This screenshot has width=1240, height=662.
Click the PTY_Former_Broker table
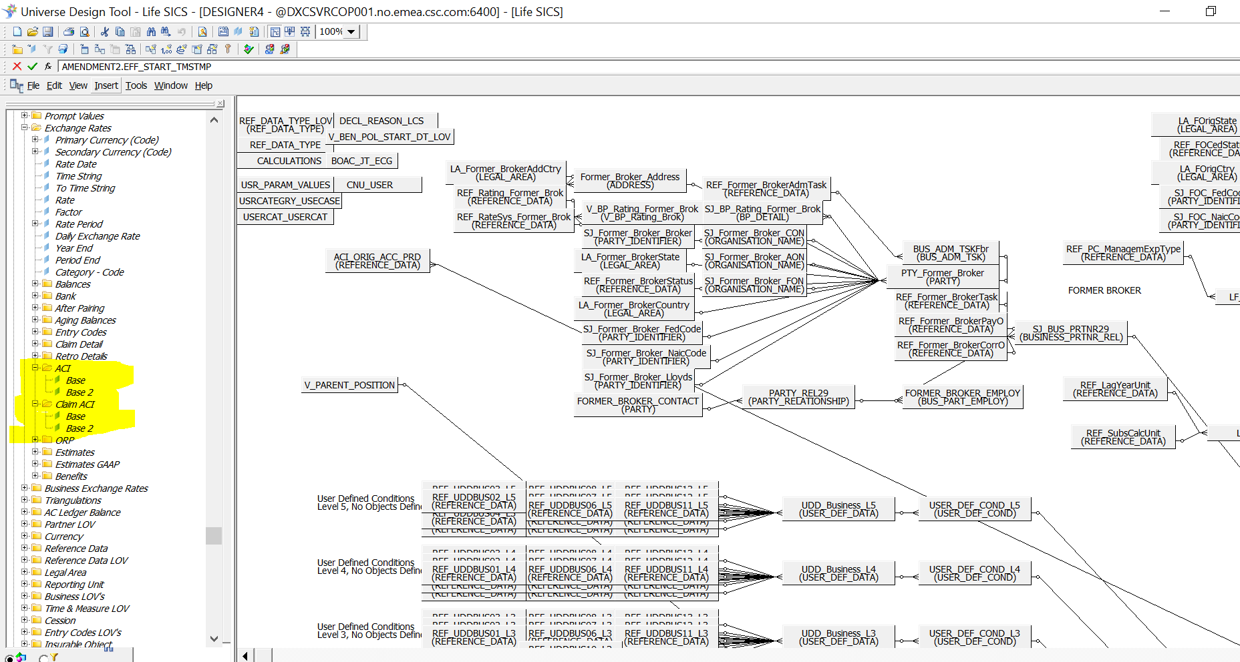(942, 277)
